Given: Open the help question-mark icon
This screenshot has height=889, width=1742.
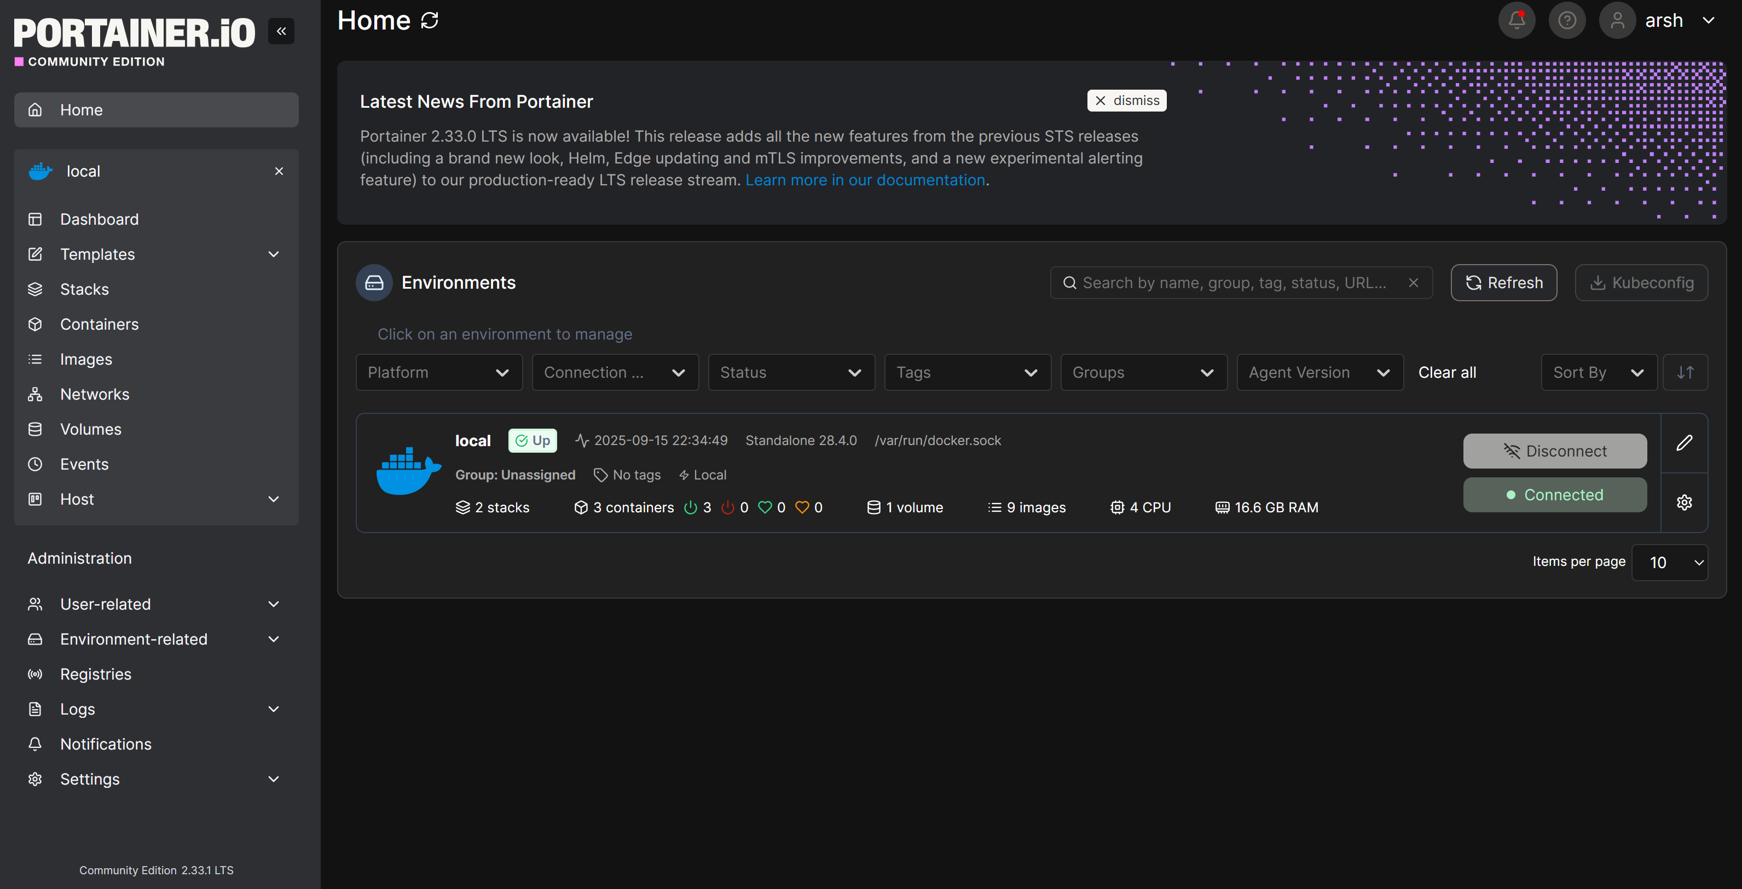Looking at the screenshot, I should [x=1567, y=21].
